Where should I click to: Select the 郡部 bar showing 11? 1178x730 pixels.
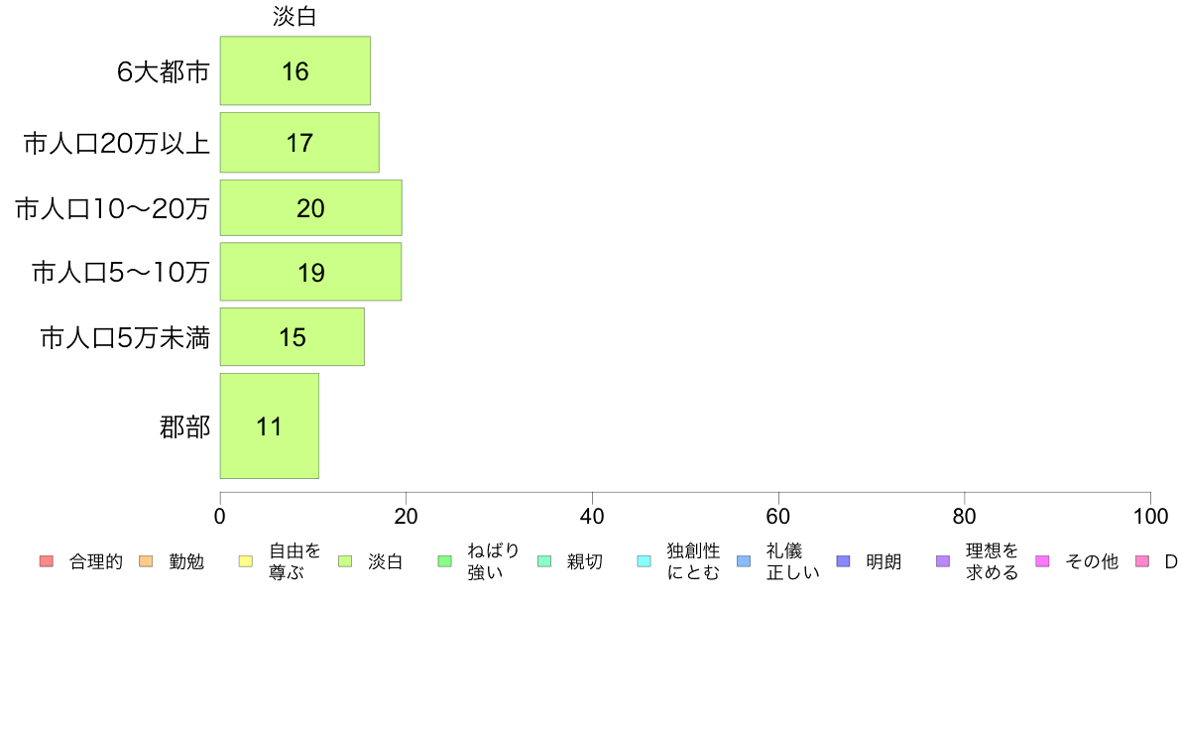pos(269,426)
